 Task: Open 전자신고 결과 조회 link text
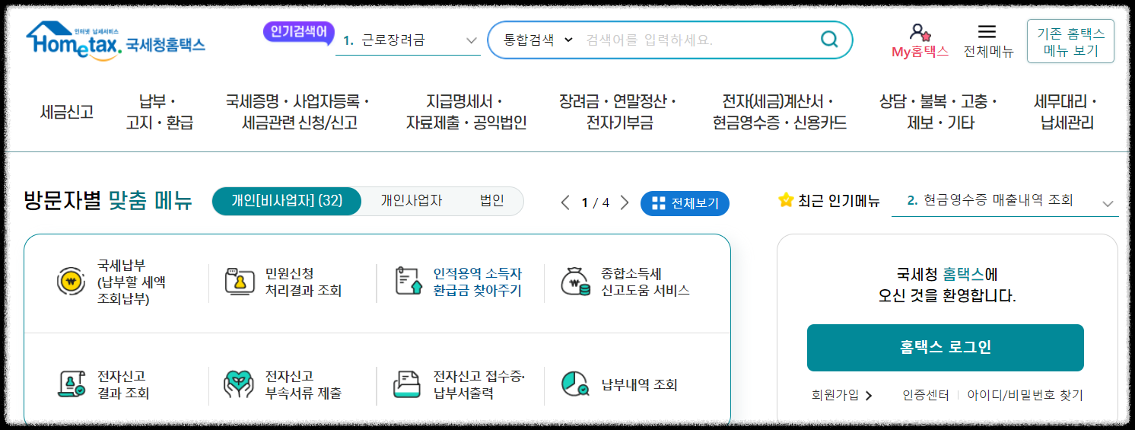[x=123, y=385]
